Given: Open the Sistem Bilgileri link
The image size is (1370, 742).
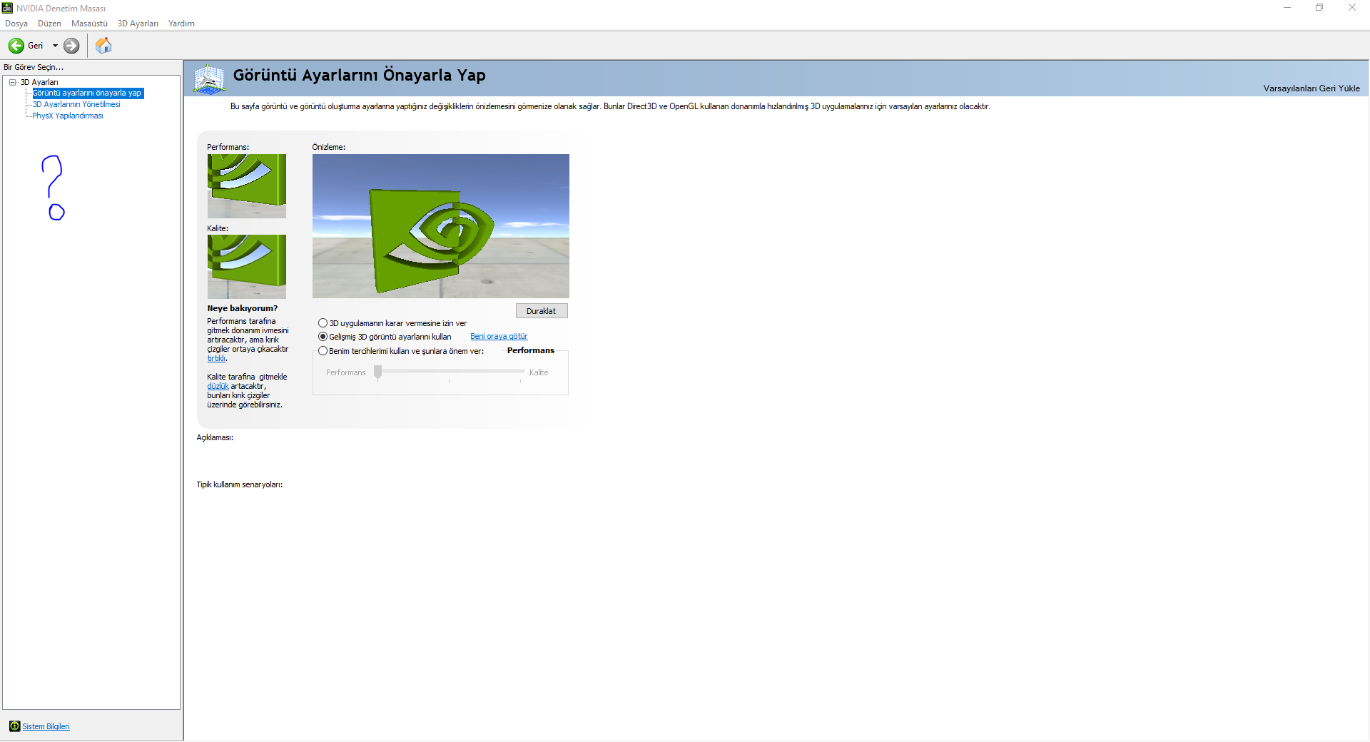Looking at the screenshot, I should coord(46,726).
